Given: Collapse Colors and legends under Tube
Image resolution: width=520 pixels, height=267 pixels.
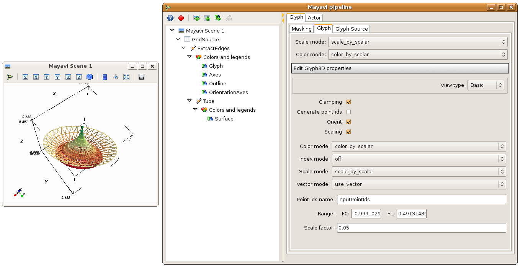Looking at the screenshot, I should pos(195,110).
